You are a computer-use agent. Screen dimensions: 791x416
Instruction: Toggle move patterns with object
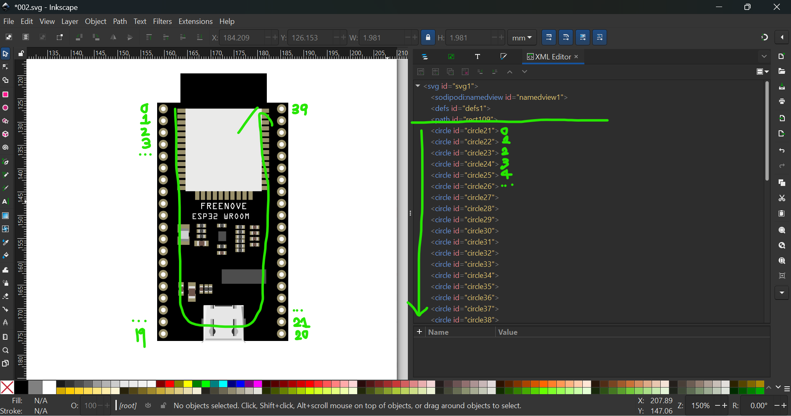tap(600, 38)
